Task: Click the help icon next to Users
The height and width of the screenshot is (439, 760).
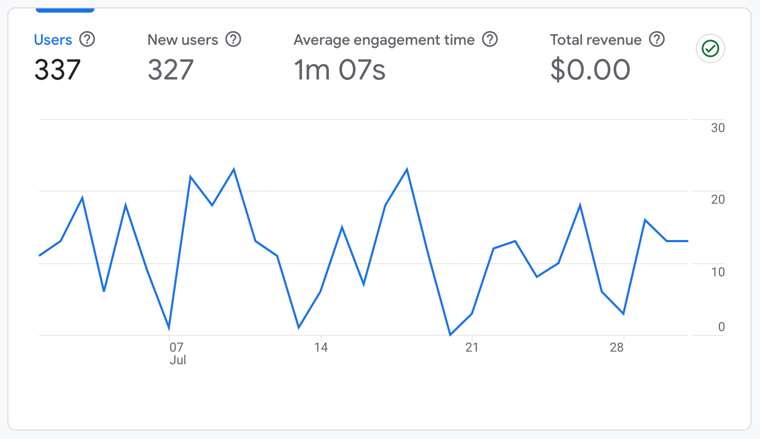Action: 87,39
